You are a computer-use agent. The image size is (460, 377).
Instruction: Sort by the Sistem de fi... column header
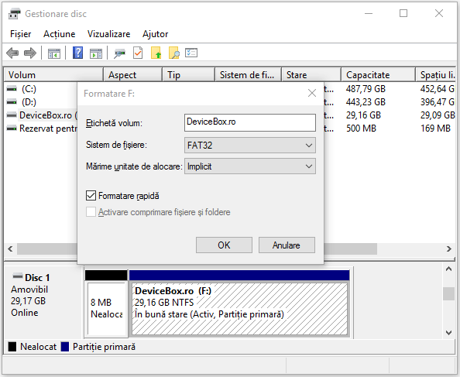pyautogui.click(x=248, y=75)
